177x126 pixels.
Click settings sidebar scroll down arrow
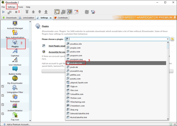(x=30, y=120)
